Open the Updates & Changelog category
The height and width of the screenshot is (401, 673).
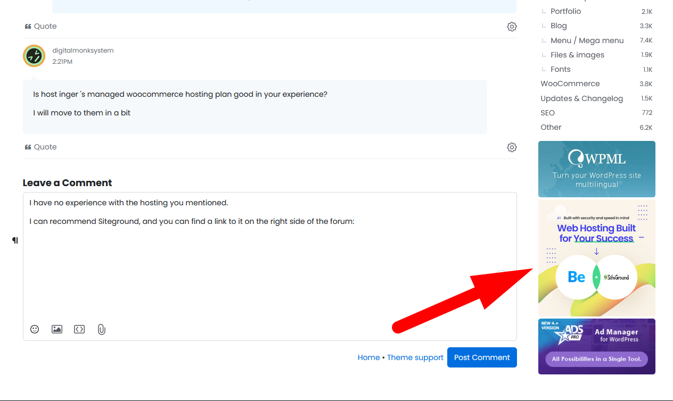click(581, 98)
